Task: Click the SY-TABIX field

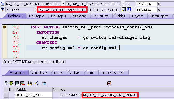Action: pyautogui.click(x=146, y=10)
